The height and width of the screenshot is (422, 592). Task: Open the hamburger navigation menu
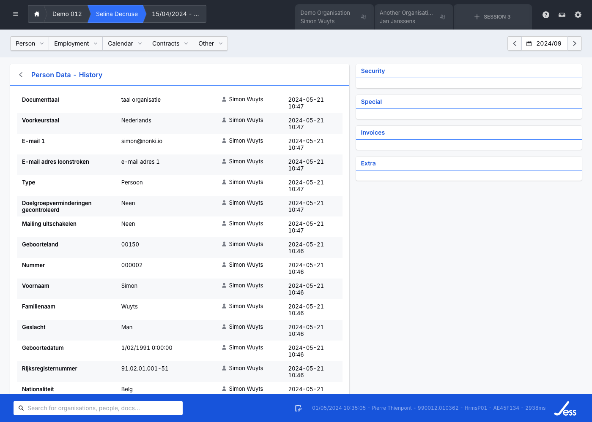16,14
